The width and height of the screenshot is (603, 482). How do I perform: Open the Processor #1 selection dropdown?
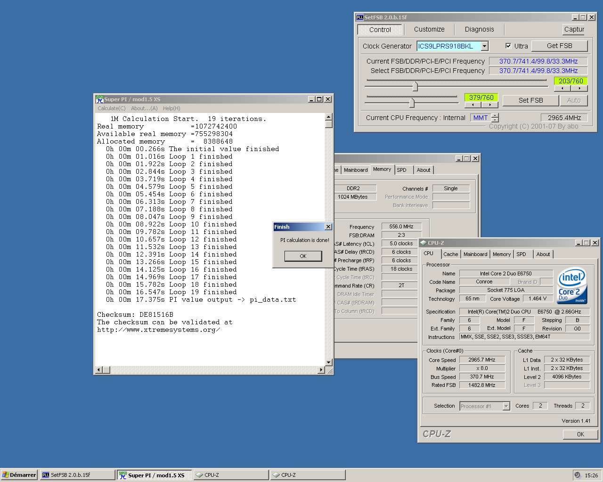point(506,406)
